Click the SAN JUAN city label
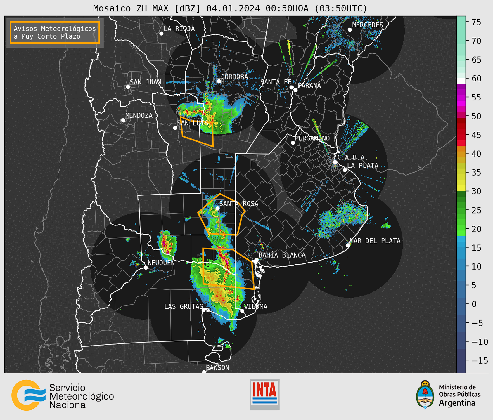 (146, 82)
